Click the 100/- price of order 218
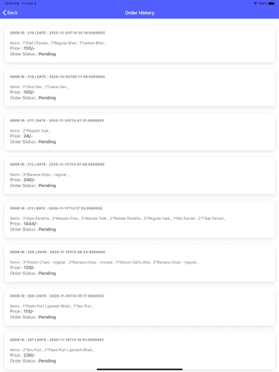 29,92
